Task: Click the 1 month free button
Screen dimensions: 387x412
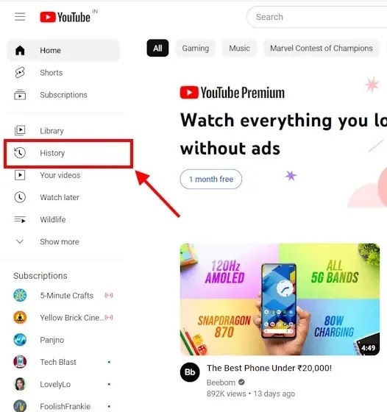Action: pos(211,180)
